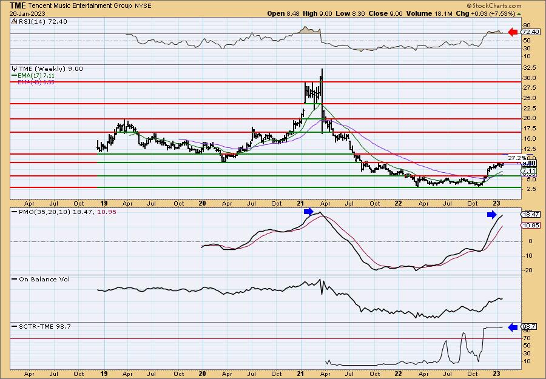Click year 21 on the bottom date axis

[x=300, y=374]
